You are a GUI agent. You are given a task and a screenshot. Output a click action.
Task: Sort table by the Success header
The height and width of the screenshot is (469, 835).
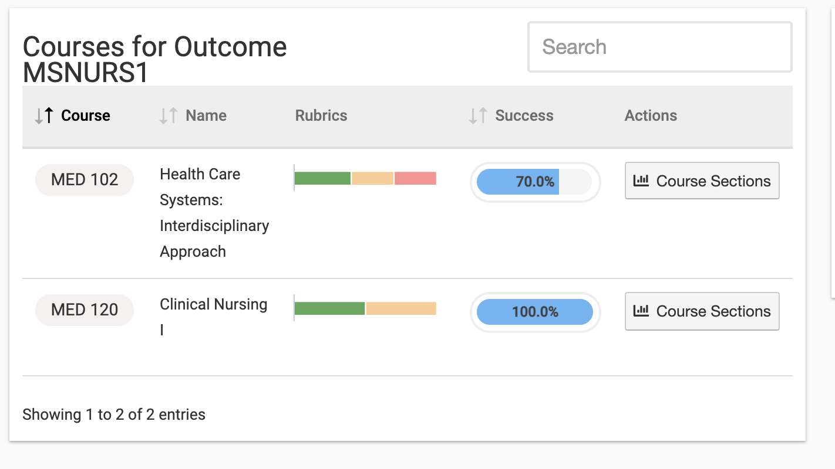524,116
